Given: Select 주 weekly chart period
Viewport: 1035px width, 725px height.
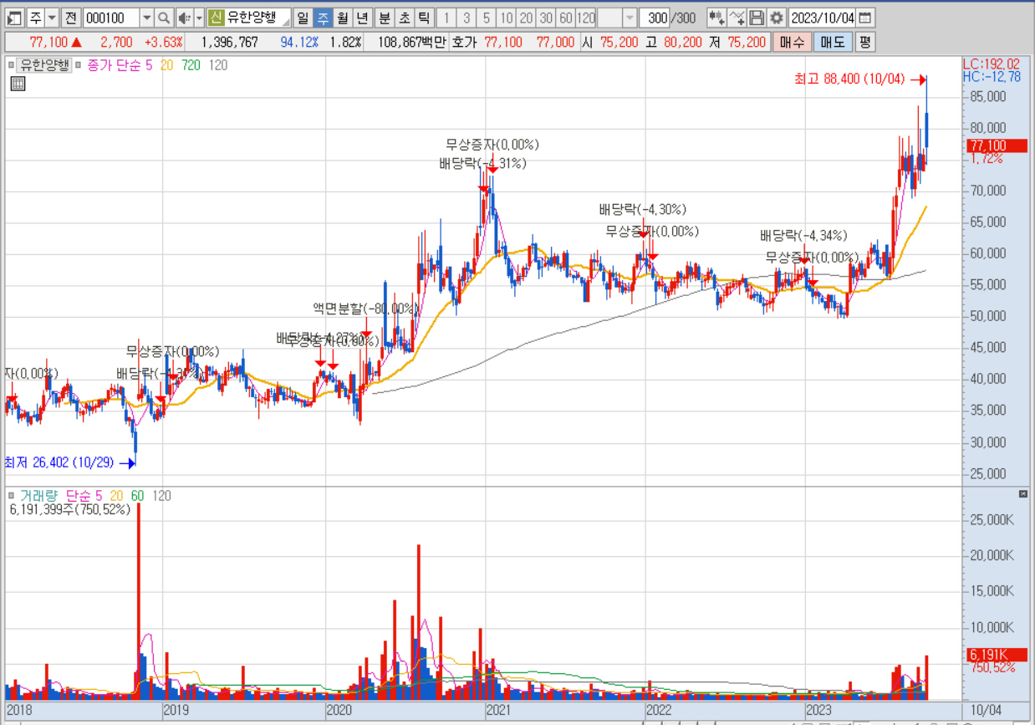Looking at the screenshot, I should [x=322, y=18].
